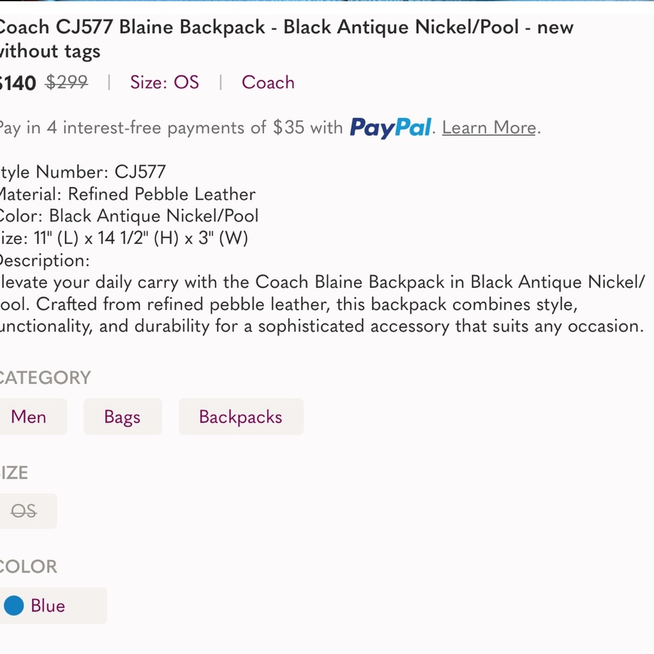Viewport: 654px width, 654px height.
Task: Open the "Learn More" PayPal link
Action: [488, 128]
